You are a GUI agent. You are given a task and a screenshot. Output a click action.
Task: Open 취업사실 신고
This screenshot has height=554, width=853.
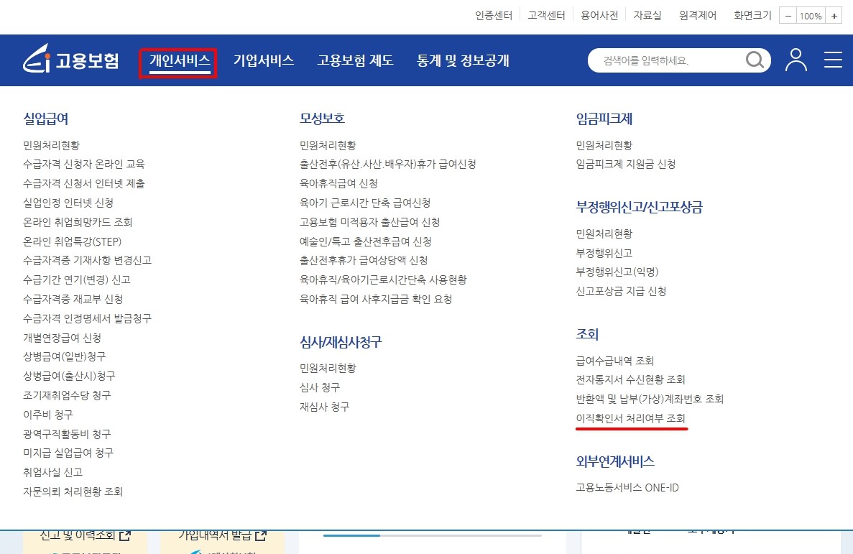coord(52,472)
